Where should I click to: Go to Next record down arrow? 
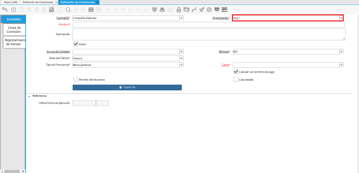pos(138,9)
